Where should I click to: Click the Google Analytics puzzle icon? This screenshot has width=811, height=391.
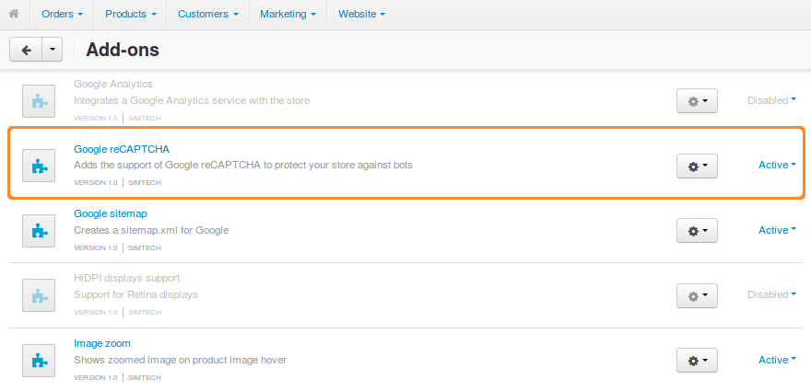coord(39,100)
